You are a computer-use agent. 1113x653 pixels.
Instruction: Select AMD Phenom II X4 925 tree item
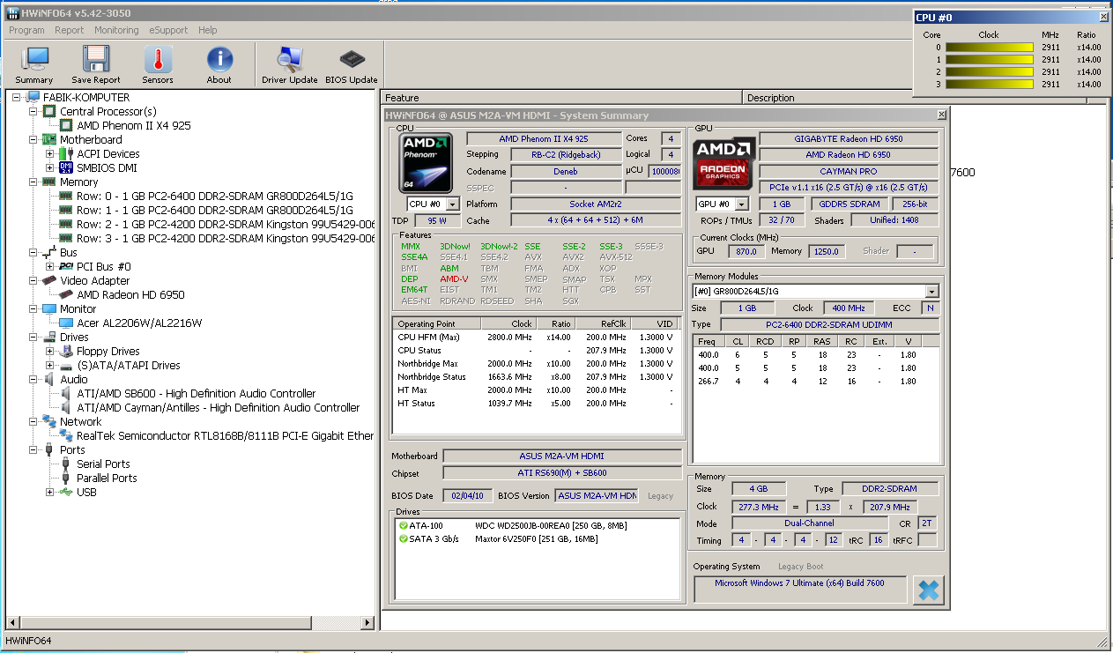tap(134, 125)
